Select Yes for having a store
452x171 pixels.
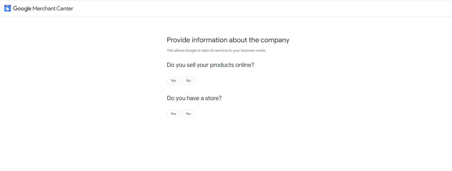click(x=173, y=114)
